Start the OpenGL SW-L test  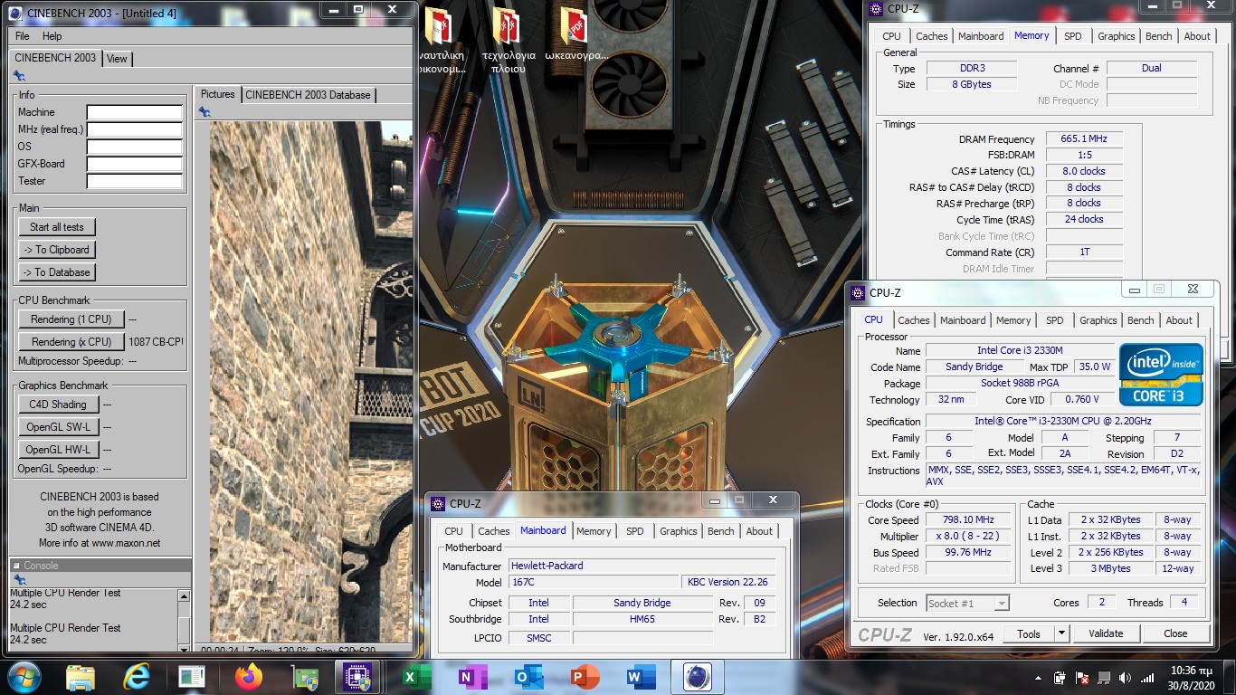[58, 427]
